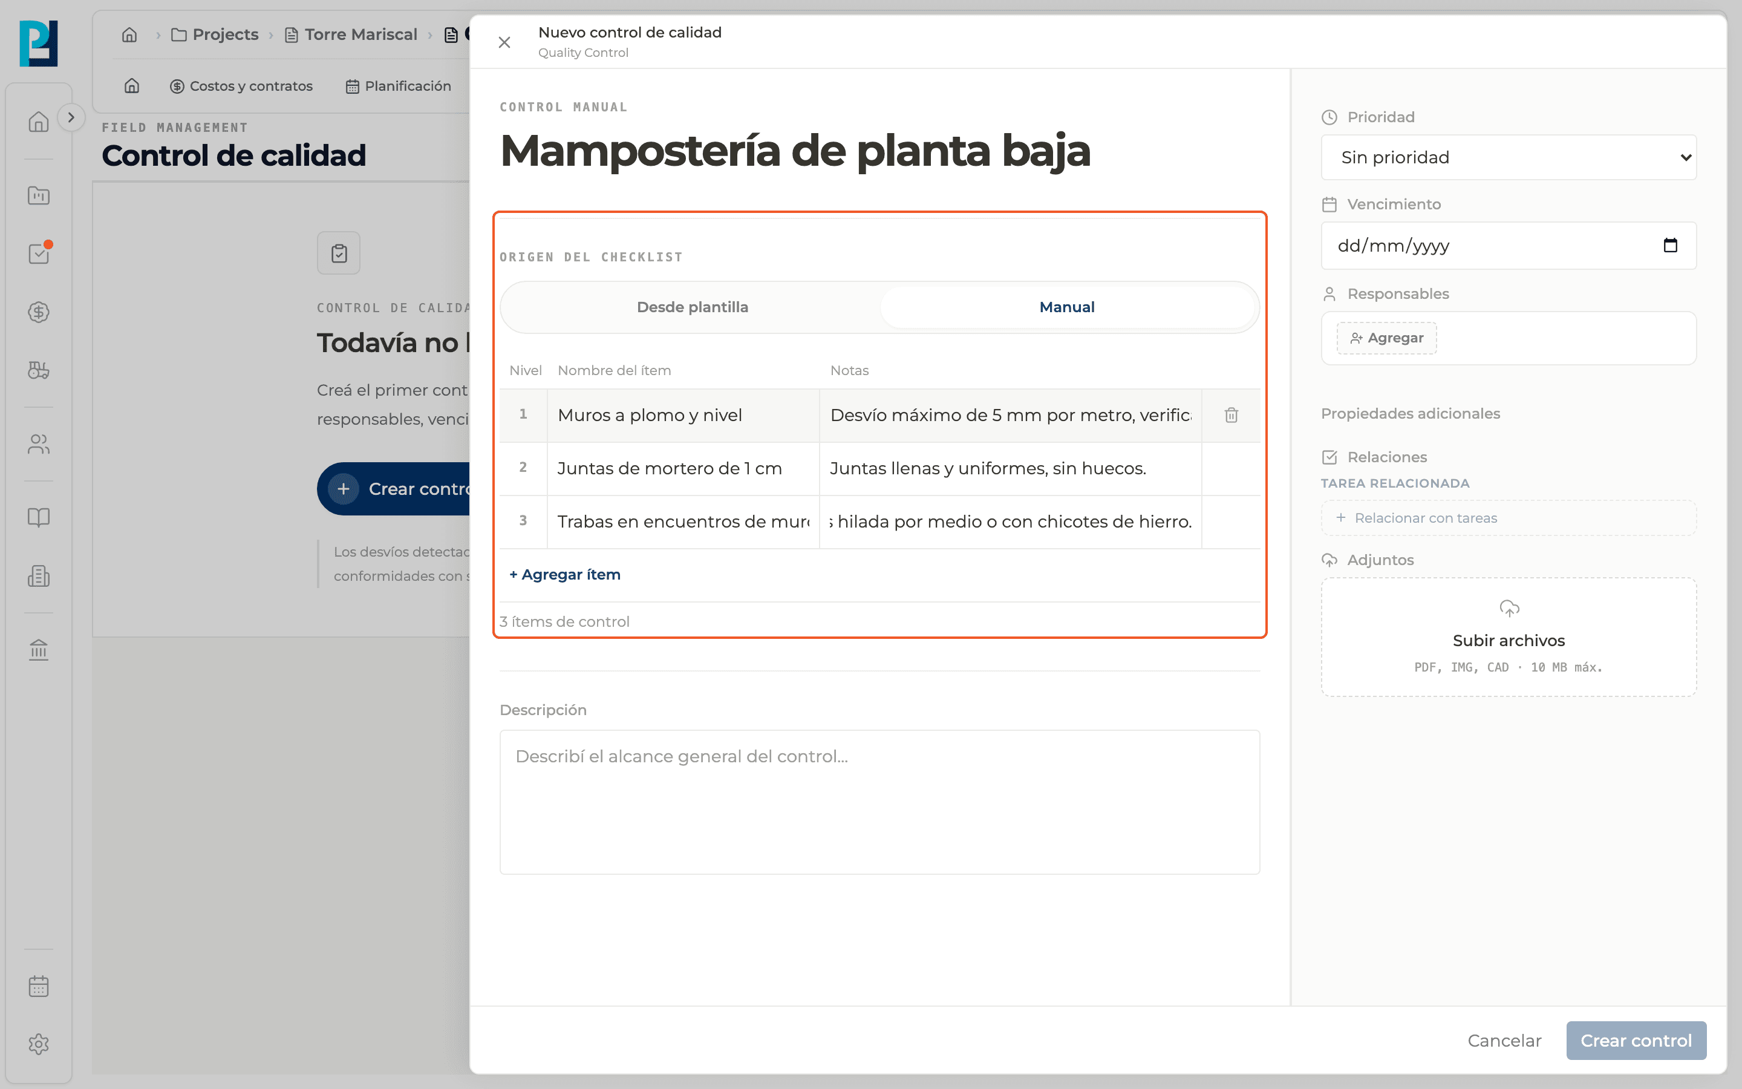
Task: Open the machinery tractor sidebar icon
Action: 38,370
